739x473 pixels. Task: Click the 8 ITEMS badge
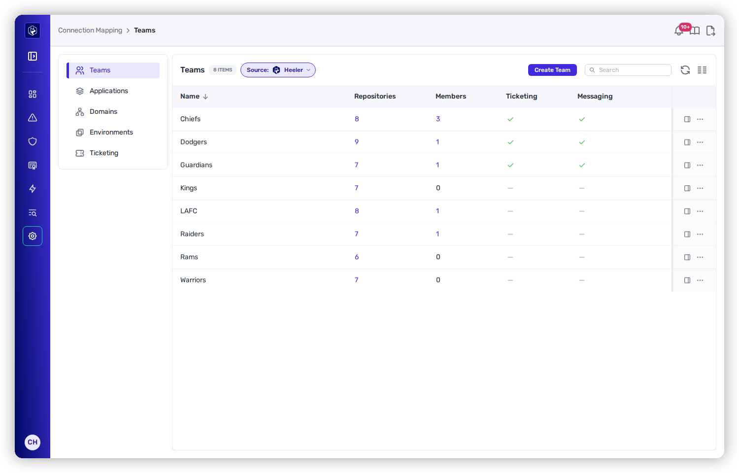223,70
